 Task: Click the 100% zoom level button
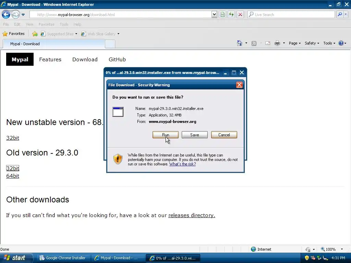point(328,249)
